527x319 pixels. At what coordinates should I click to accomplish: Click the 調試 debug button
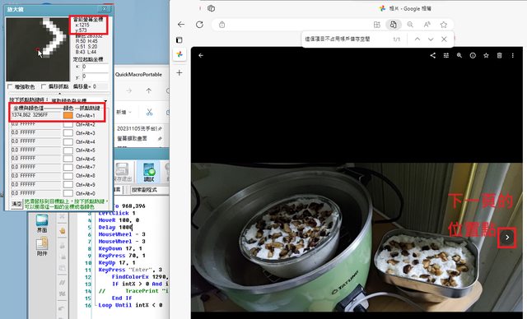[148, 172]
